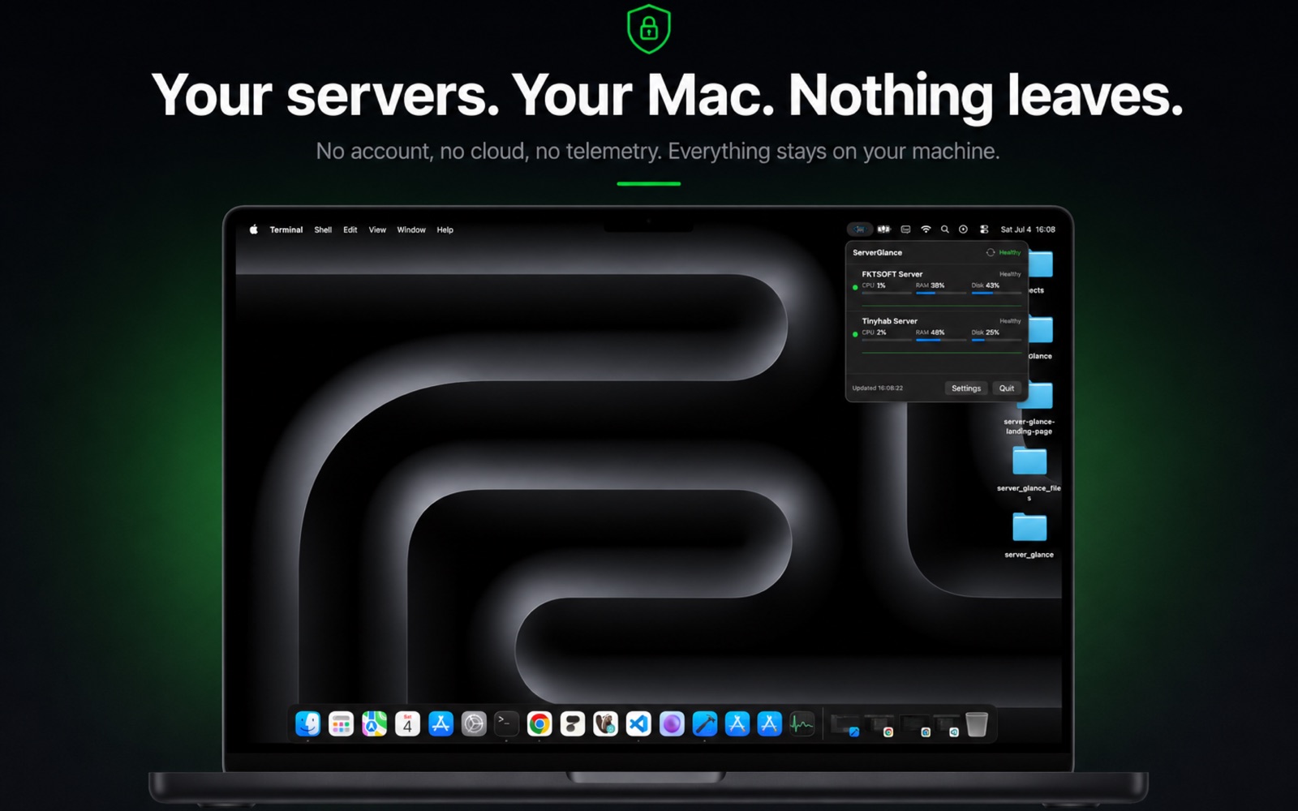The height and width of the screenshot is (811, 1298).
Task: Open Spotlight search from the menu bar
Action: point(944,230)
